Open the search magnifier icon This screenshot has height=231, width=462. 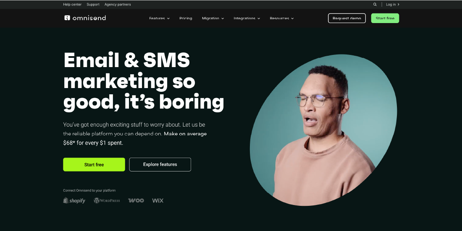[x=375, y=5]
